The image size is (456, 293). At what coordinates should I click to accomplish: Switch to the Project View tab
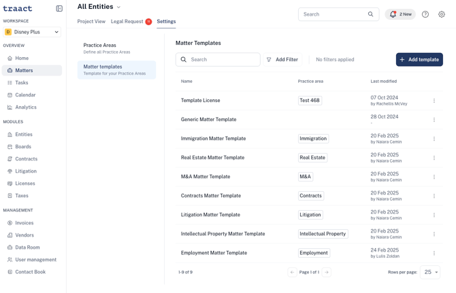click(91, 21)
